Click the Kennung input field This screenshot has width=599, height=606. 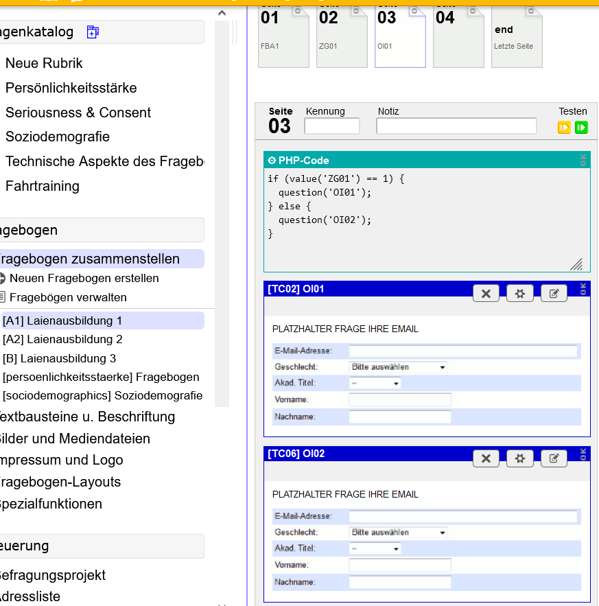tap(332, 126)
